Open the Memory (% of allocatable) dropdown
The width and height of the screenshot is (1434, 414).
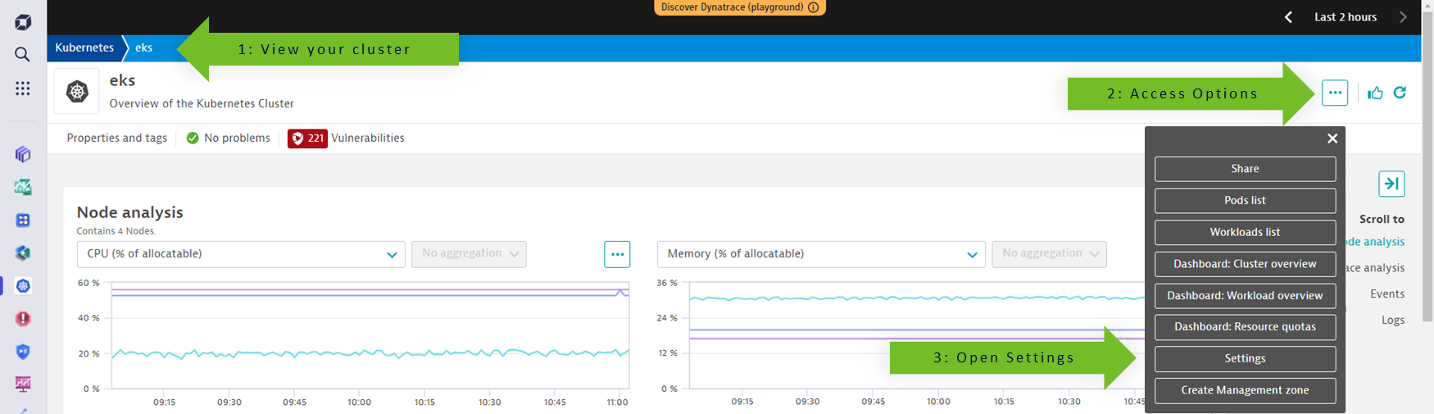coord(821,254)
